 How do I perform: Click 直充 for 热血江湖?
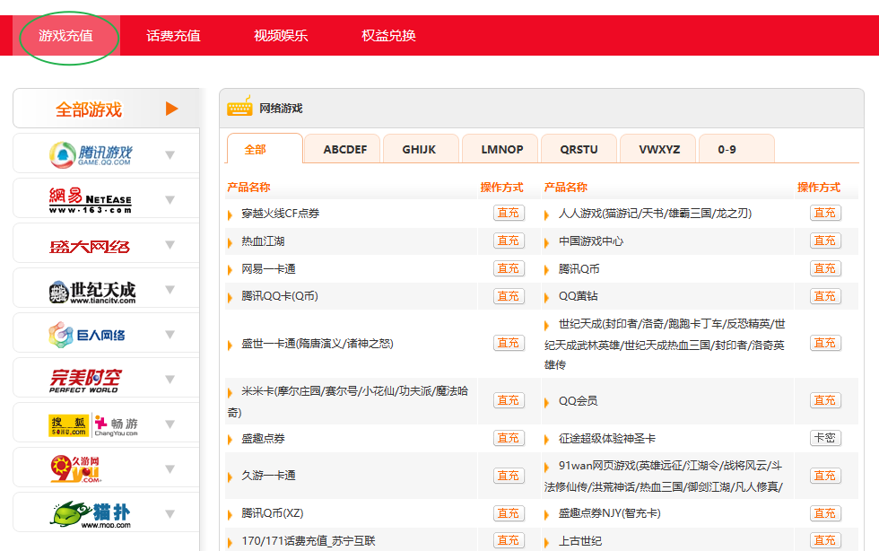coord(509,241)
